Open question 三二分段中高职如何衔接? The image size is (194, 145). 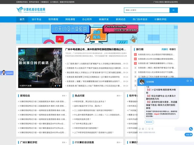(94, 110)
